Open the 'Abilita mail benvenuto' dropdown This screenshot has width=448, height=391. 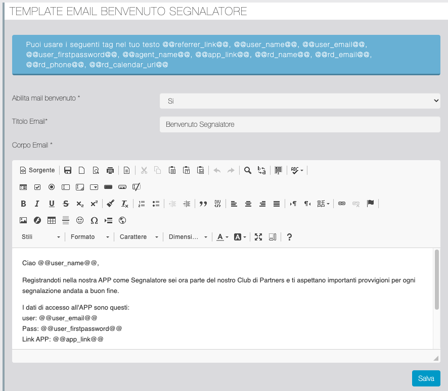300,101
